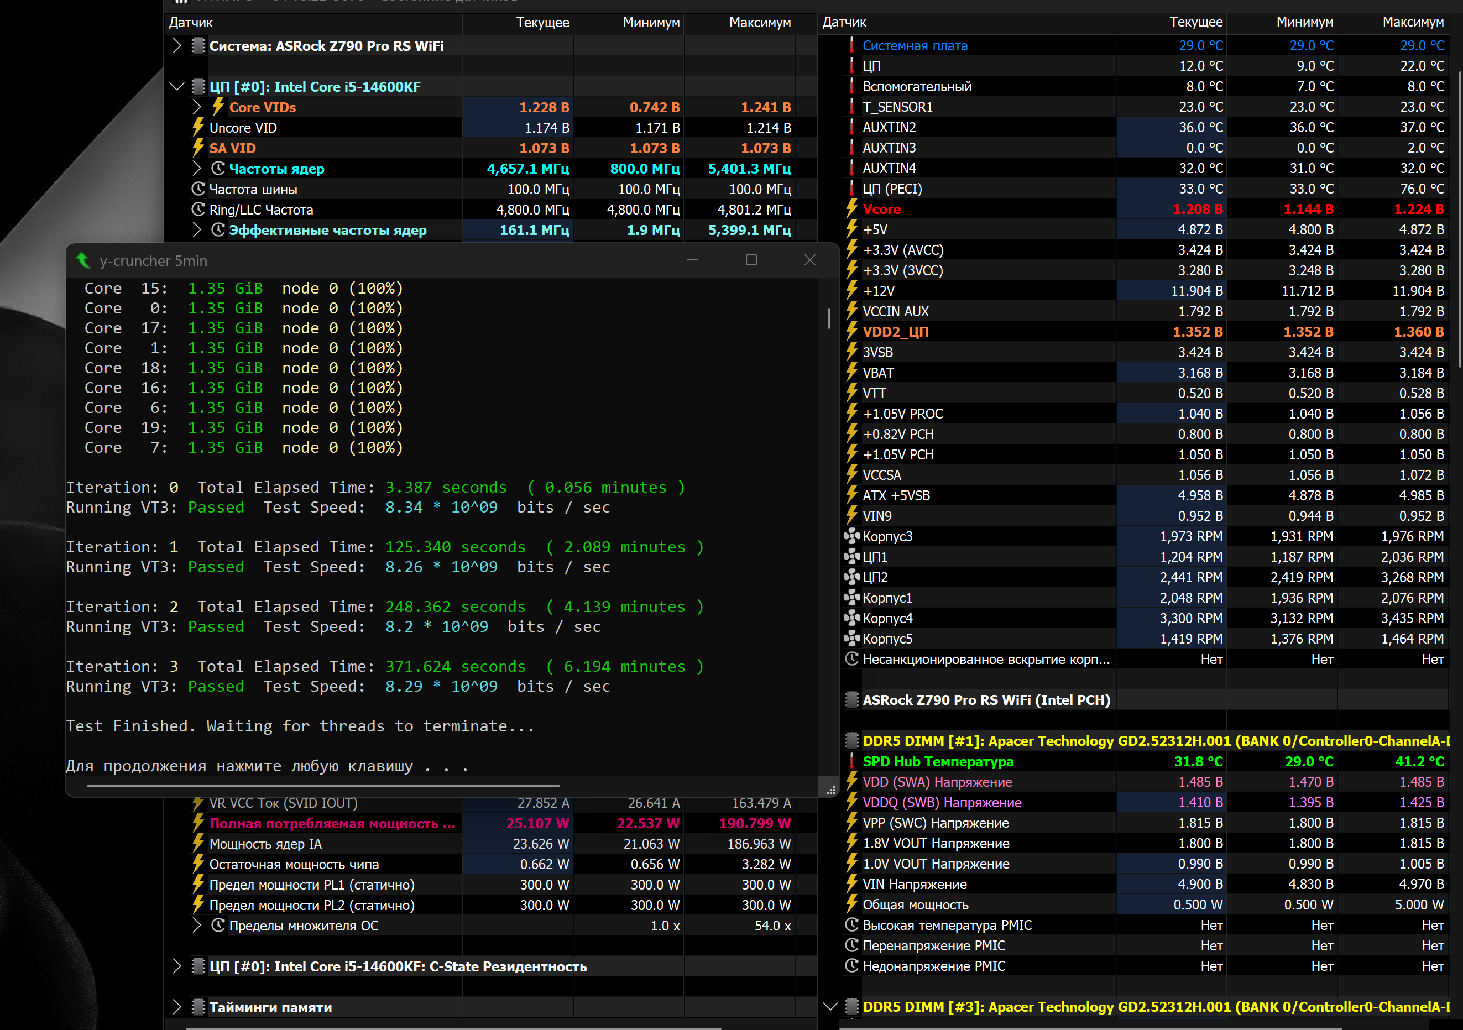Expand the Система ASRock Z790 Pro RS WiFi node

[x=176, y=46]
